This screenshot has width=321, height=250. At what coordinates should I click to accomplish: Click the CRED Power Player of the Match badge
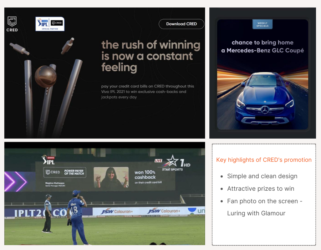(65, 172)
